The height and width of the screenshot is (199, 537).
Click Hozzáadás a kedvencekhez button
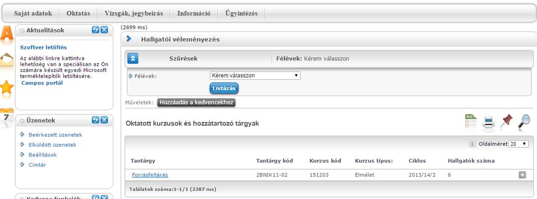pos(196,102)
